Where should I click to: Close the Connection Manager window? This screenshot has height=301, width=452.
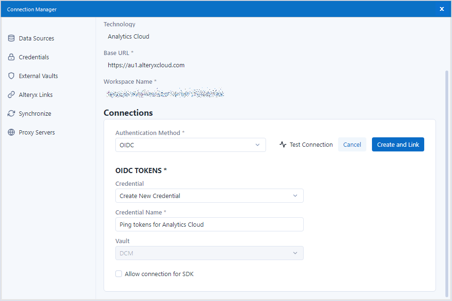[x=442, y=9]
